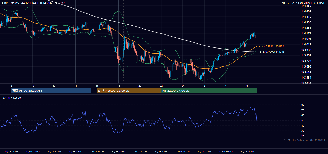Screen dimensions: 328x154
Task: Click the 12/24 06:00 time label
Action: coord(247,152)
